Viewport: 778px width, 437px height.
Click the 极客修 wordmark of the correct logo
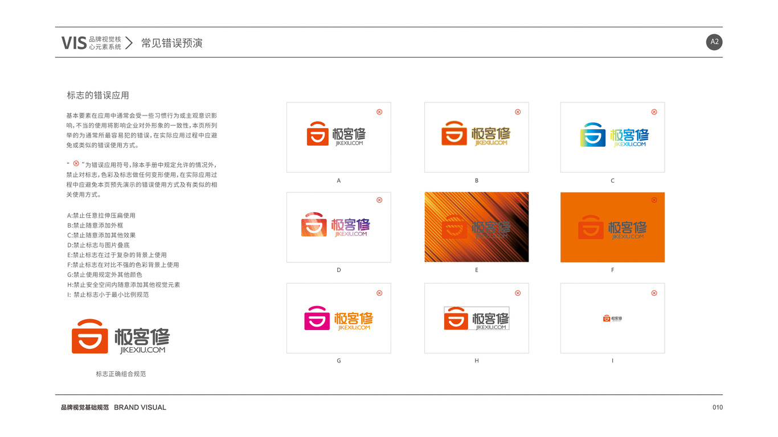(142, 336)
